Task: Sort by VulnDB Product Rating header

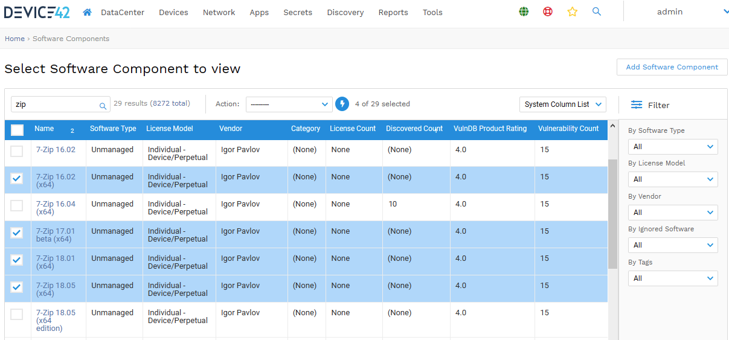Action: click(490, 129)
